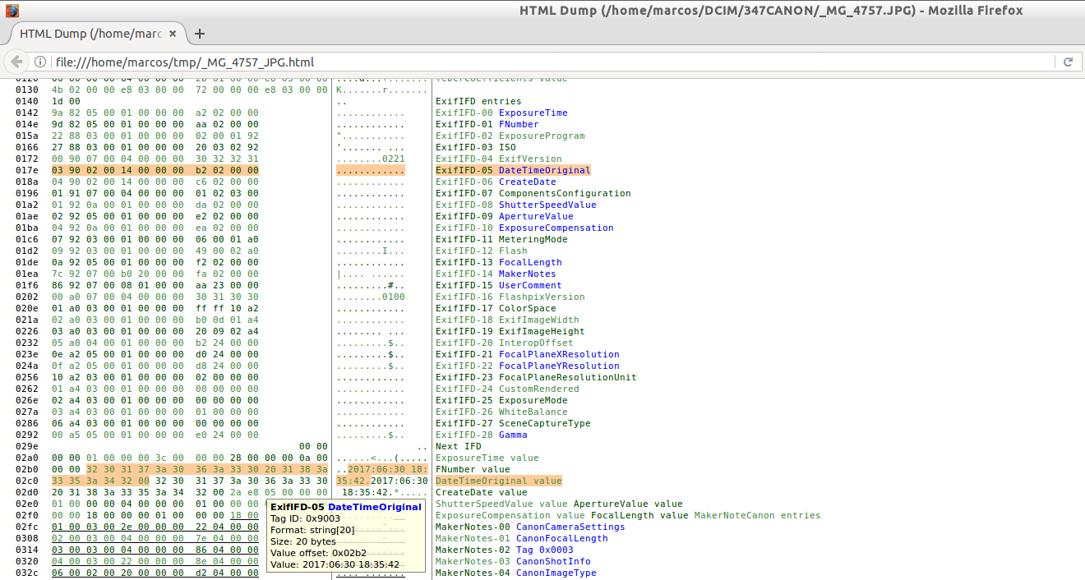Focus the address bar showing _MG_4757_JPG.html
The width and height of the screenshot is (1085, 580).
[552, 62]
